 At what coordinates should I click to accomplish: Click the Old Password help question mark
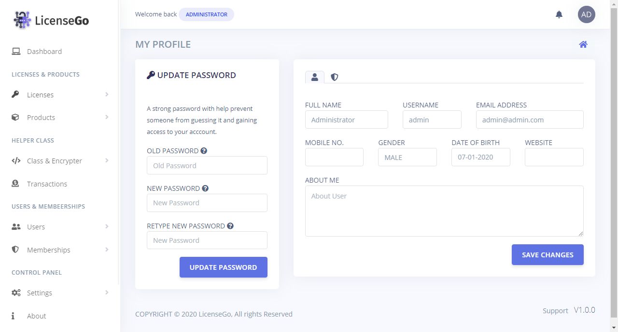(x=204, y=151)
